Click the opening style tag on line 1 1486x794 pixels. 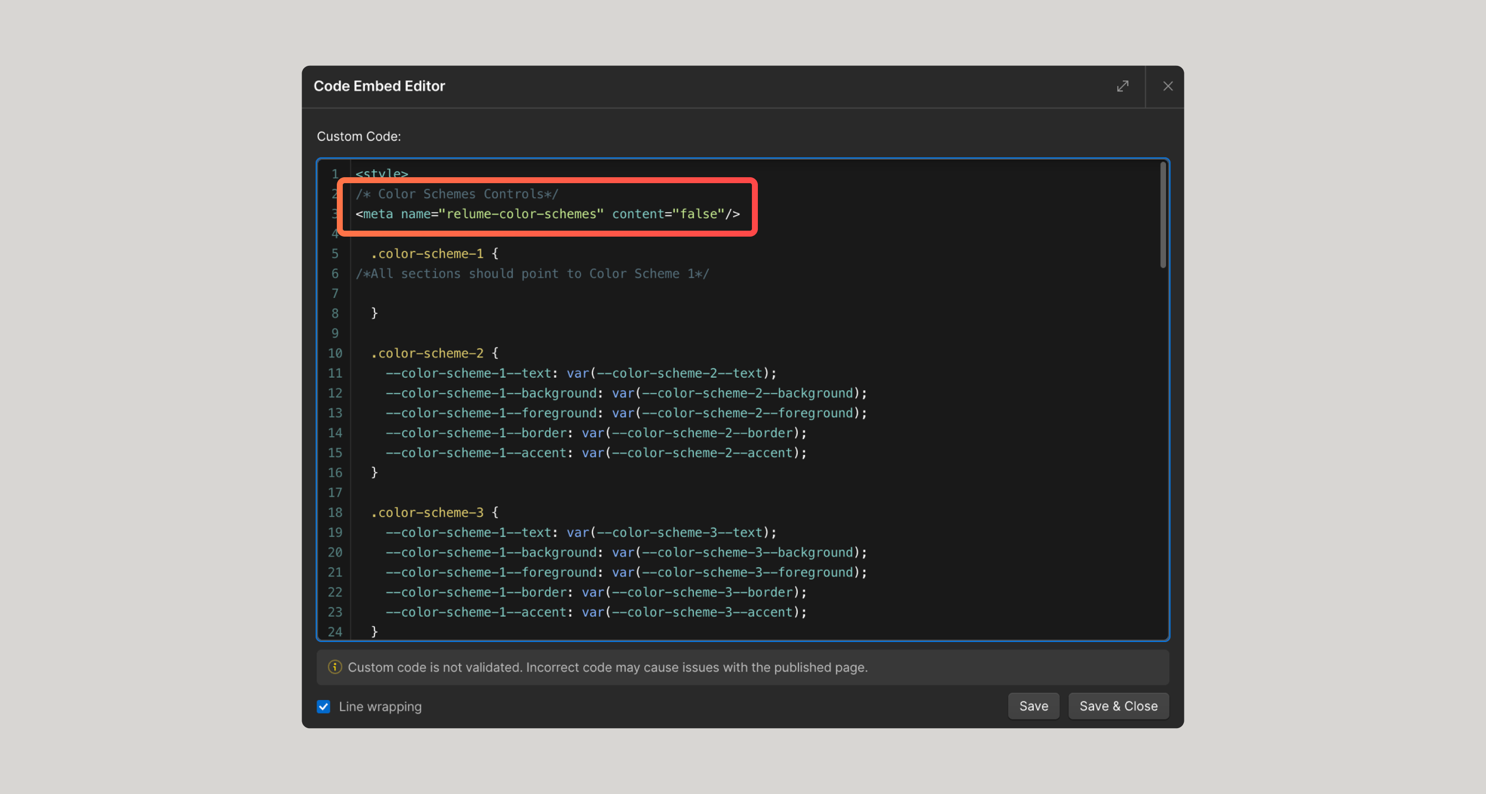(381, 173)
